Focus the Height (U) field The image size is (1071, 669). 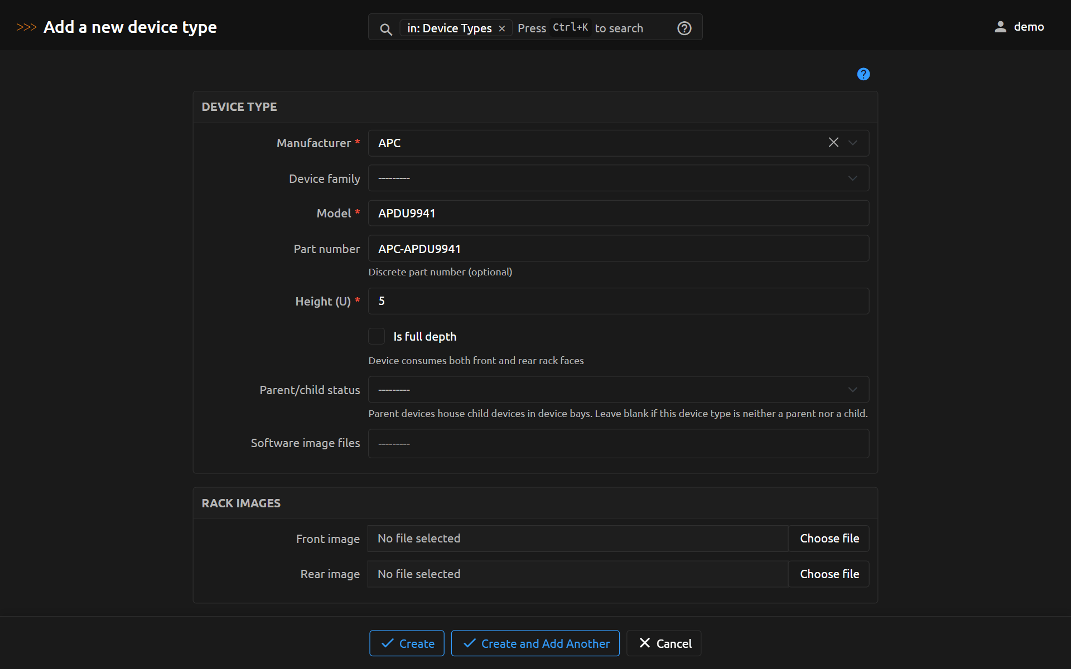[618, 301]
